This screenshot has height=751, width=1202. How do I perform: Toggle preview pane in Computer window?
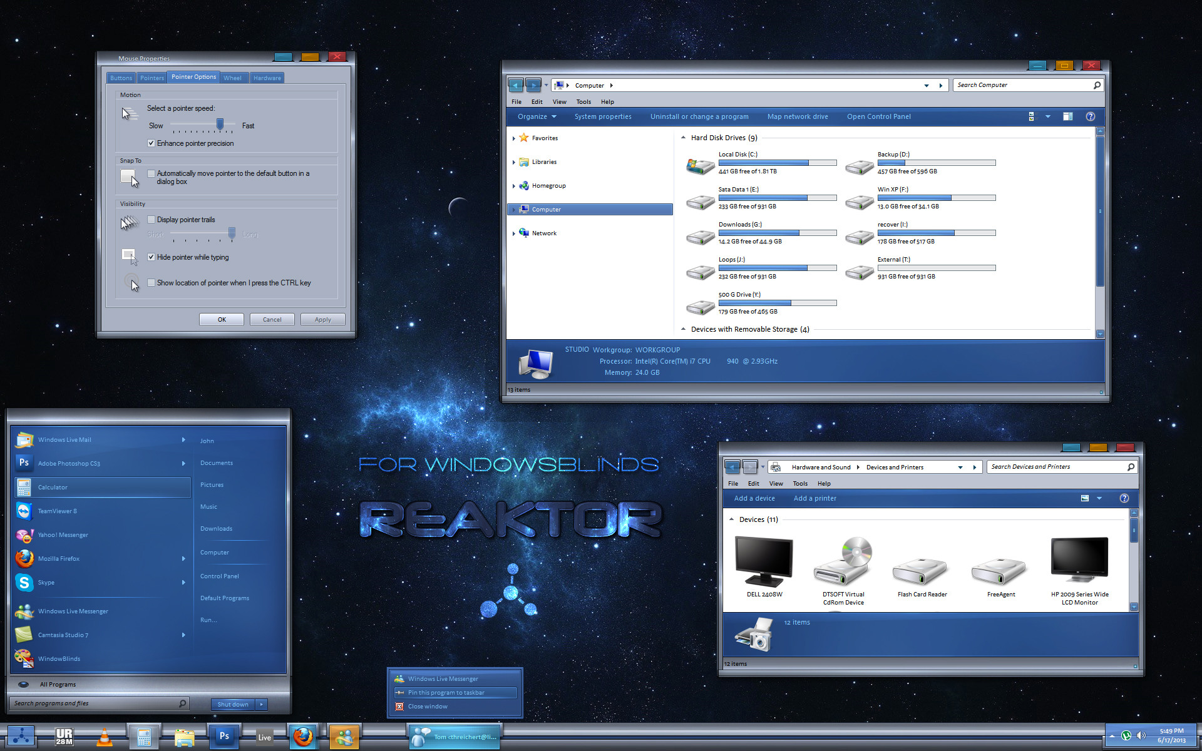(1068, 116)
